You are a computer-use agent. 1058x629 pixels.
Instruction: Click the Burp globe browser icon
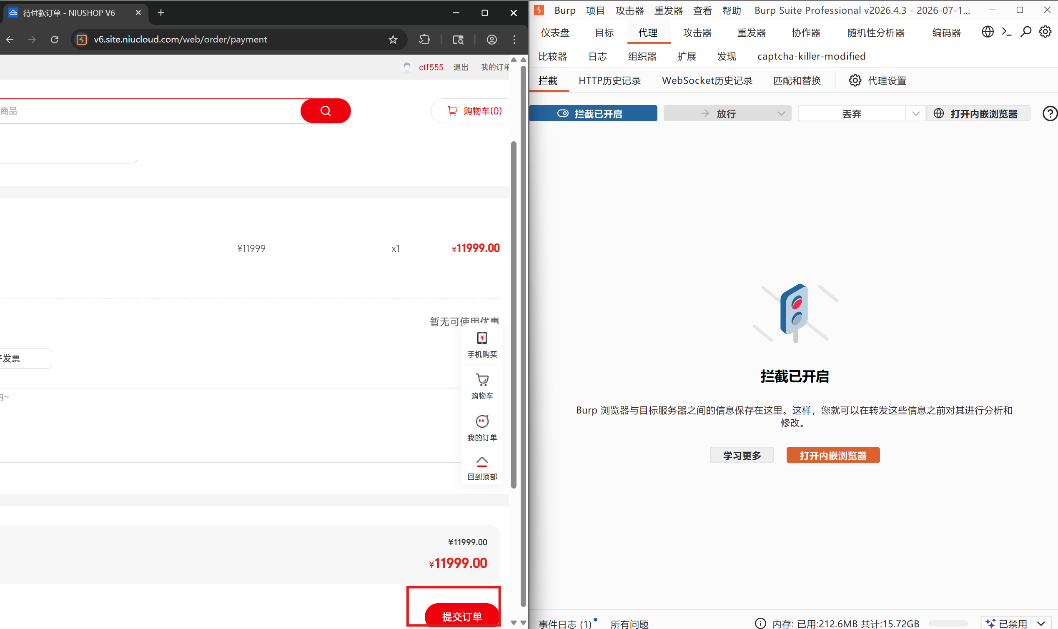click(x=988, y=32)
